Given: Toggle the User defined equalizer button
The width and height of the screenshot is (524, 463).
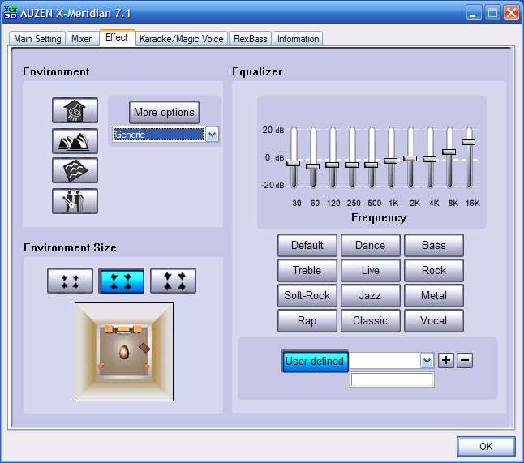Looking at the screenshot, I should [315, 361].
